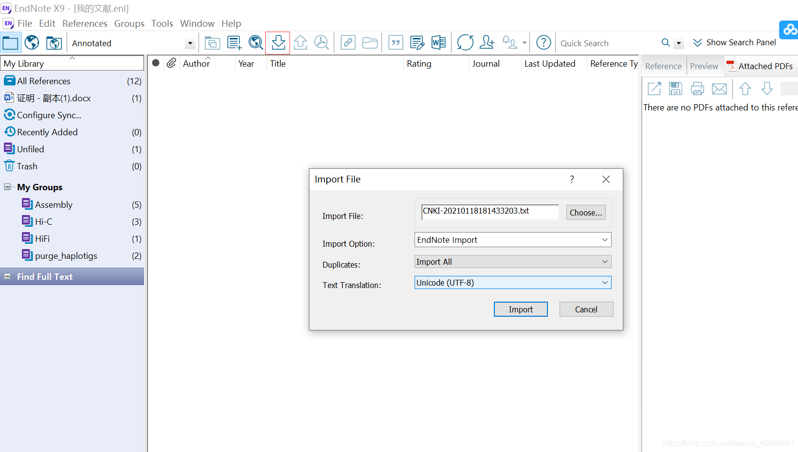Click the cloud icon at top right
This screenshot has width=798, height=452.
pyautogui.click(x=789, y=30)
